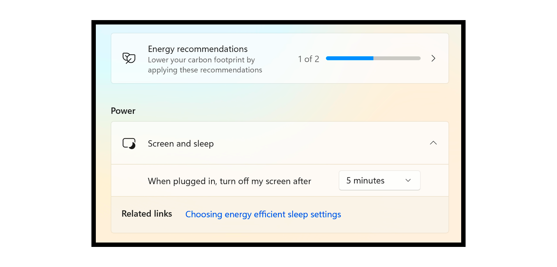
Task: Click the Power section heading
Action: point(123,111)
